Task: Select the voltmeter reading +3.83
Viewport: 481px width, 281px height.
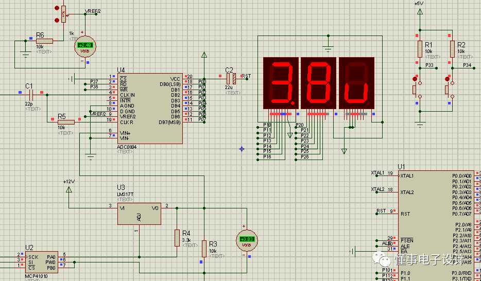Action: click(x=247, y=240)
